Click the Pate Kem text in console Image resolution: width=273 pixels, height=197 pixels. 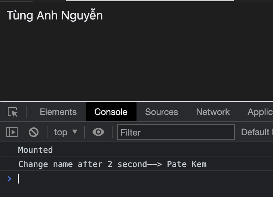[x=187, y=164]
